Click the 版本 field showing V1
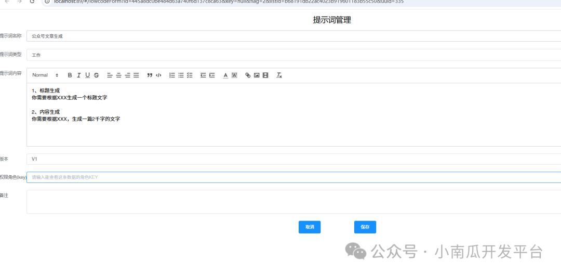561x274 pixels. (x=293, y=159)
